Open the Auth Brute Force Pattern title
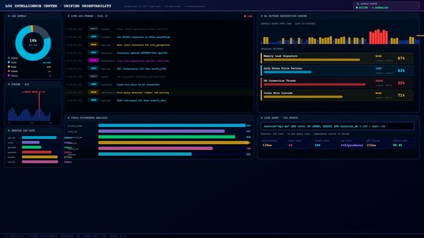 coord(283,68)
